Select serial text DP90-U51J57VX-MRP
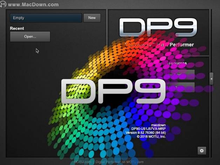Viewport: 220px width, 165px height. [149, 129]
